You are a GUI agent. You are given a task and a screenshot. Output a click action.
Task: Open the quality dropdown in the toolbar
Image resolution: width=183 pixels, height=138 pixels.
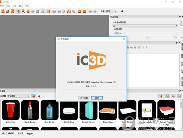coord(111,11)
